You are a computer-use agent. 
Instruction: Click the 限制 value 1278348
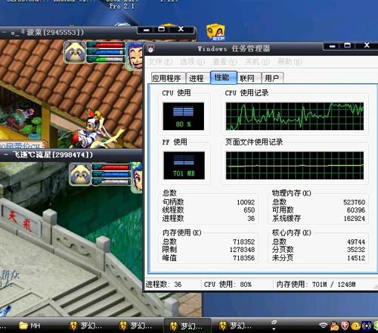click(x=242, y=250)
